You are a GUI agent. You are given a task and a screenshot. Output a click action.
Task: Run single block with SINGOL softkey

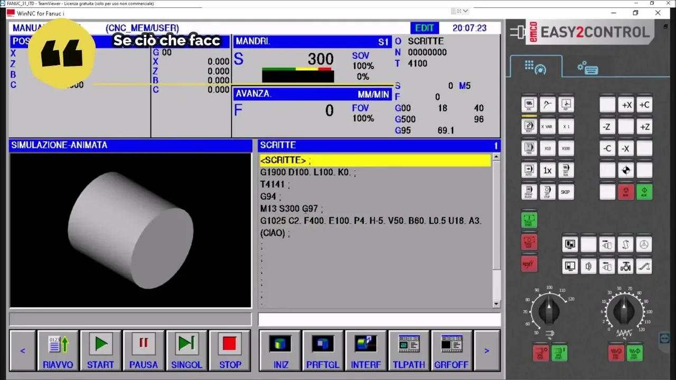(x=186, y=350)
